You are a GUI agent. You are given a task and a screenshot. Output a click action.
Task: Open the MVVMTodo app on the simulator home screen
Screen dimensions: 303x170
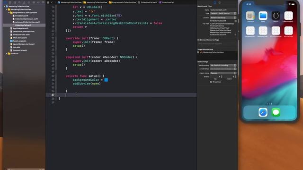tap(288, 31)
